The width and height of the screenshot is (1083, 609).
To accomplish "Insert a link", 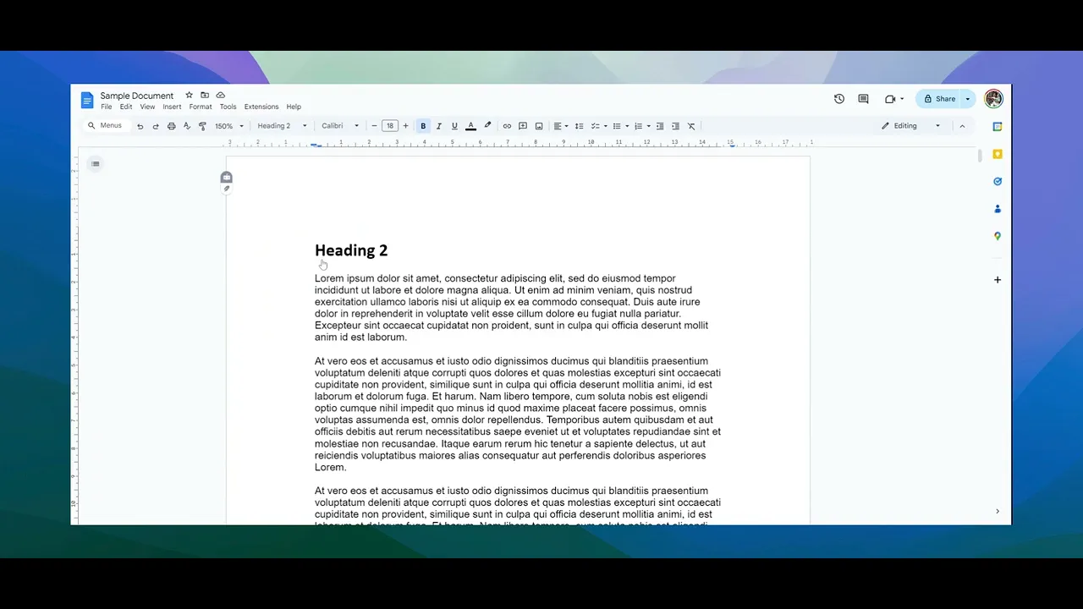I will pos(507,126).
